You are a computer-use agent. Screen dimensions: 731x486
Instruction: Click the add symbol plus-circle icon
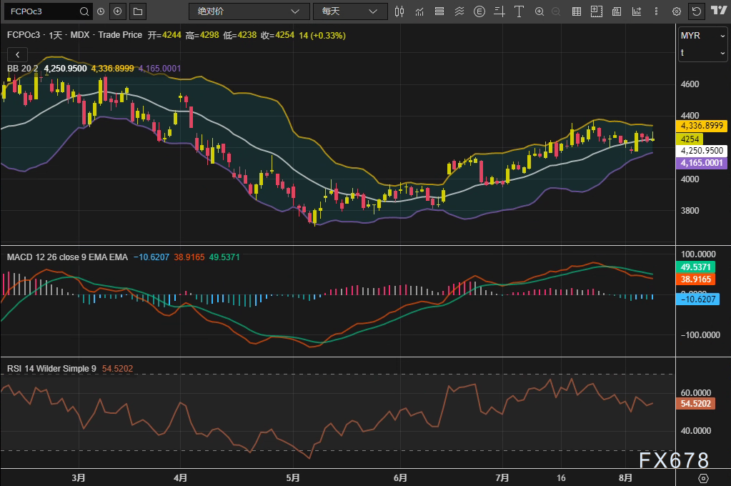click(118, 11)
